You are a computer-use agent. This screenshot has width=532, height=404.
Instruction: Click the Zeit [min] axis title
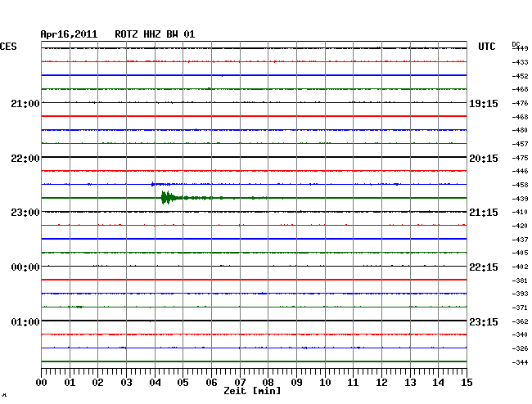(x=252, y=391)
